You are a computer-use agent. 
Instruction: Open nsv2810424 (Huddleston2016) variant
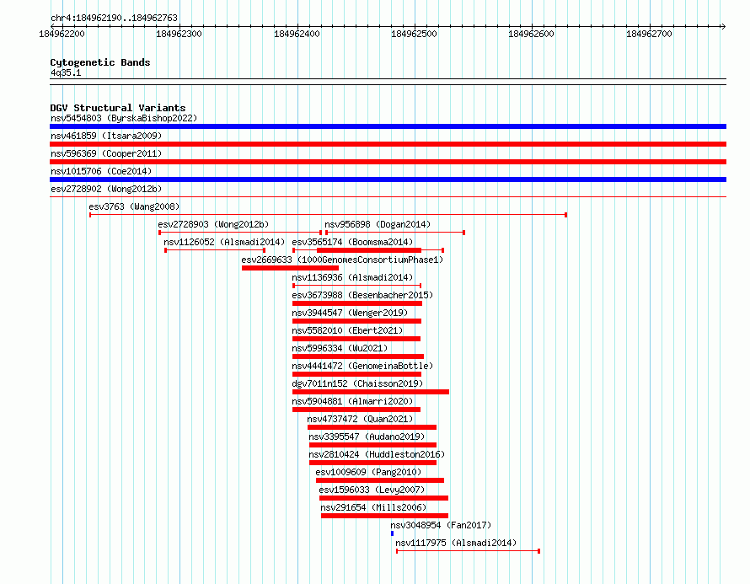point(377,454)
